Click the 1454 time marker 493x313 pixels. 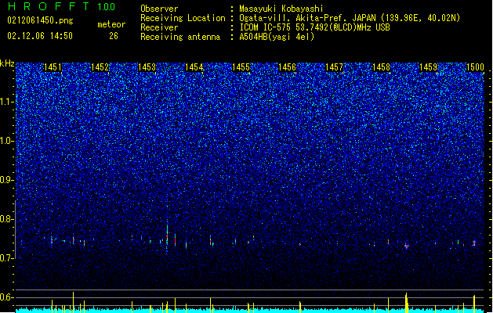(x=194, y=67)
